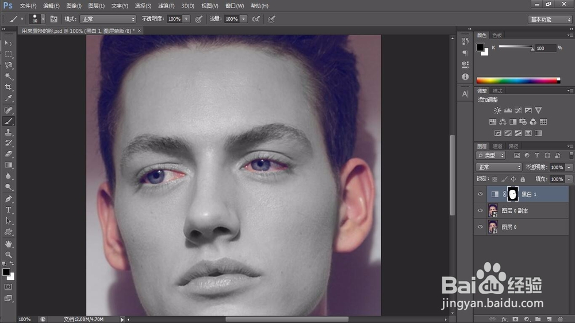The height and width of the screenshot is (323, 575).
Task: Toggle airbrush mode in options bar
Action: click(x=256, y=19)
